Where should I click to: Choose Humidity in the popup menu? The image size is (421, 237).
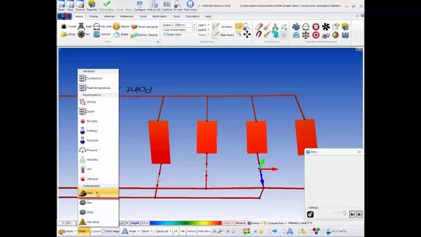pyautogui.click(x=98, y=159)
